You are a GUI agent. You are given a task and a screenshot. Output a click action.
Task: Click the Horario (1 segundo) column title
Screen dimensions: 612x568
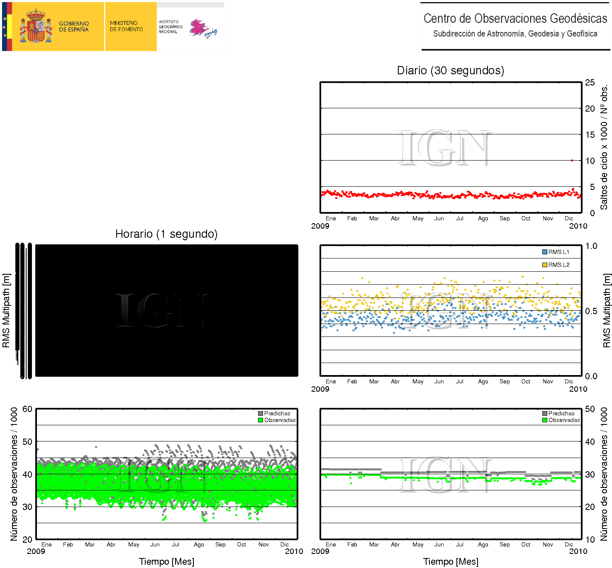[166, 234]
